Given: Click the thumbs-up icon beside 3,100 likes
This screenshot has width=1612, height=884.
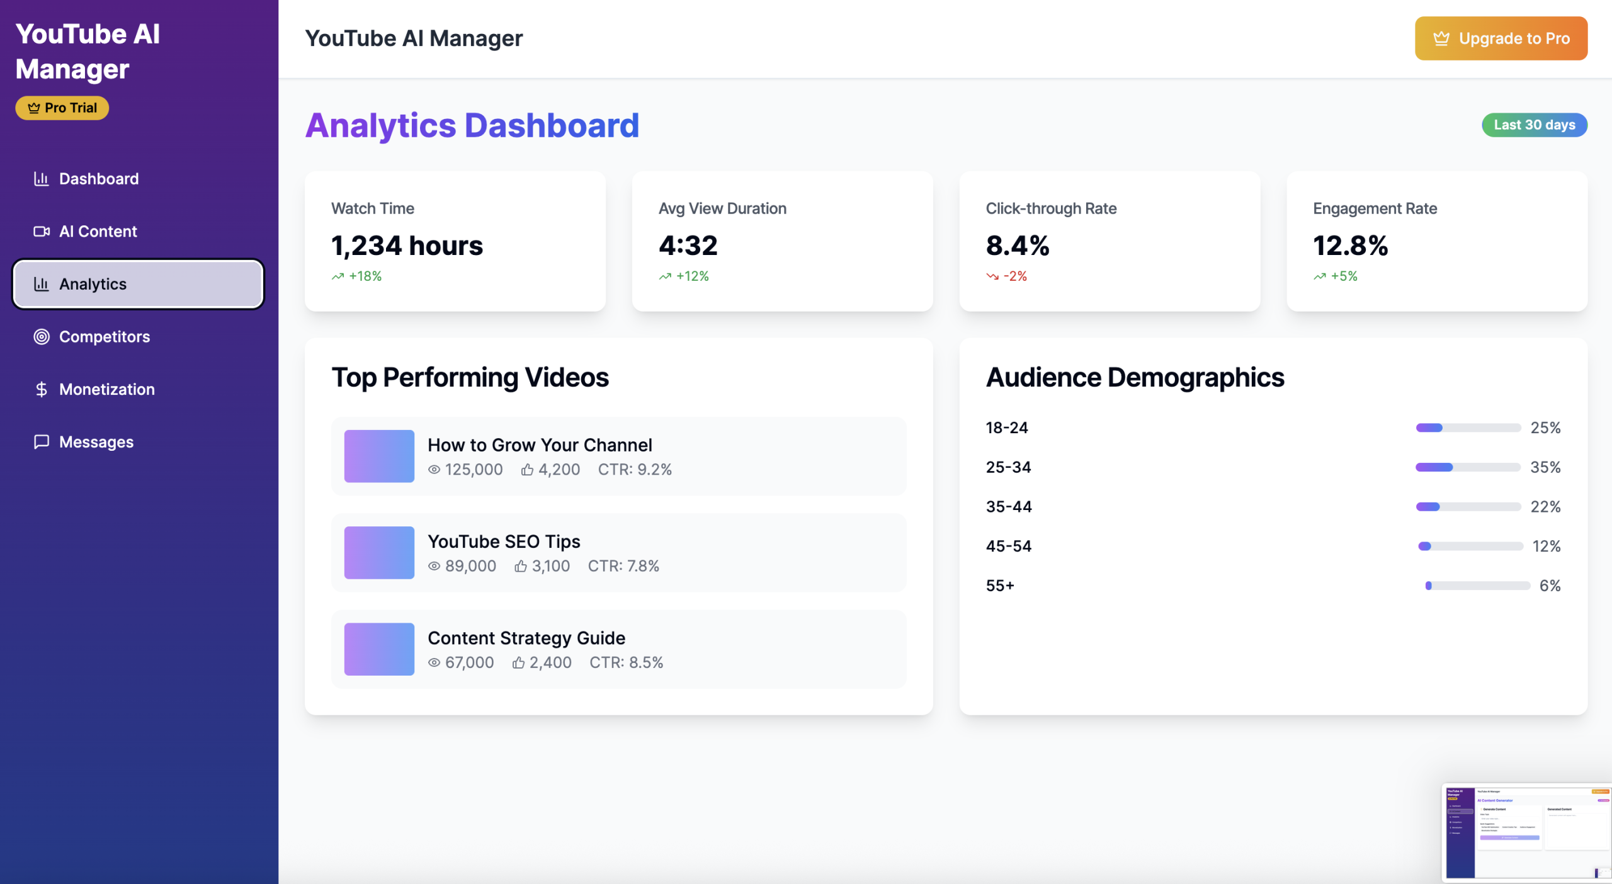Looking at the screenshot, I should pyautogui.click(x=520, y=566).
